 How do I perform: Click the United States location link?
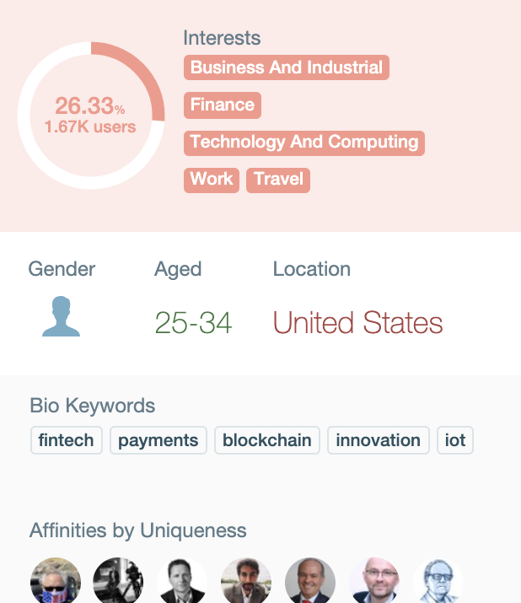pyautogui.click(x=357, y=323)
